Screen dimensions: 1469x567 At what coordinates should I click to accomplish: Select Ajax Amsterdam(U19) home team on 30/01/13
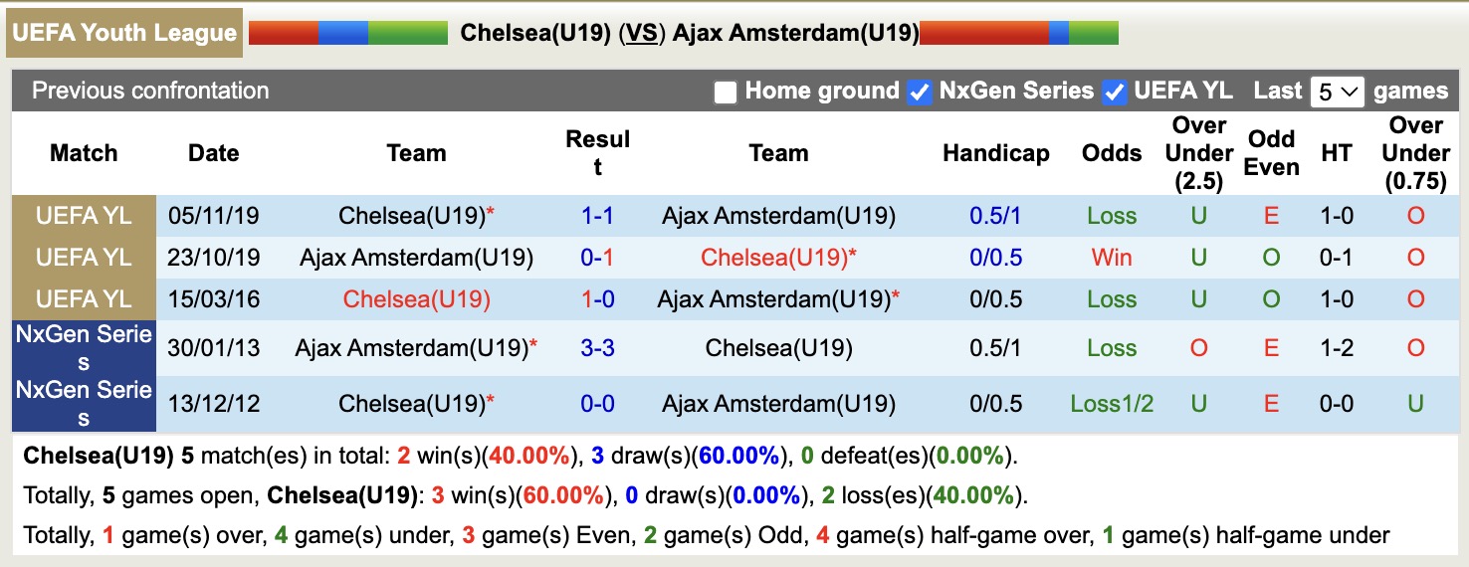(410, 348)
